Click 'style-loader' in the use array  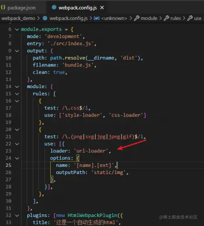click(82, 115)
